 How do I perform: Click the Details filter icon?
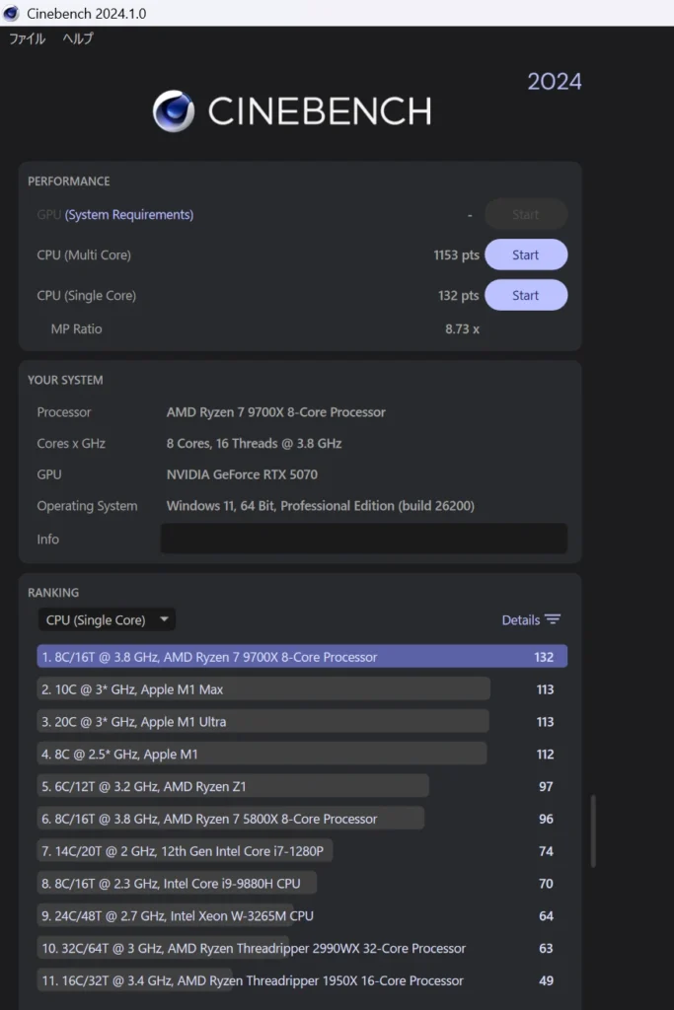point(553,619)
